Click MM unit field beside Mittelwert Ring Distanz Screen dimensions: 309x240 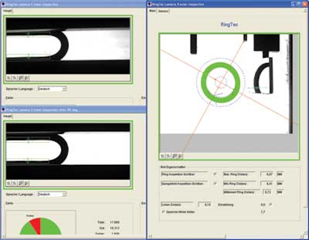click(280, 192)
